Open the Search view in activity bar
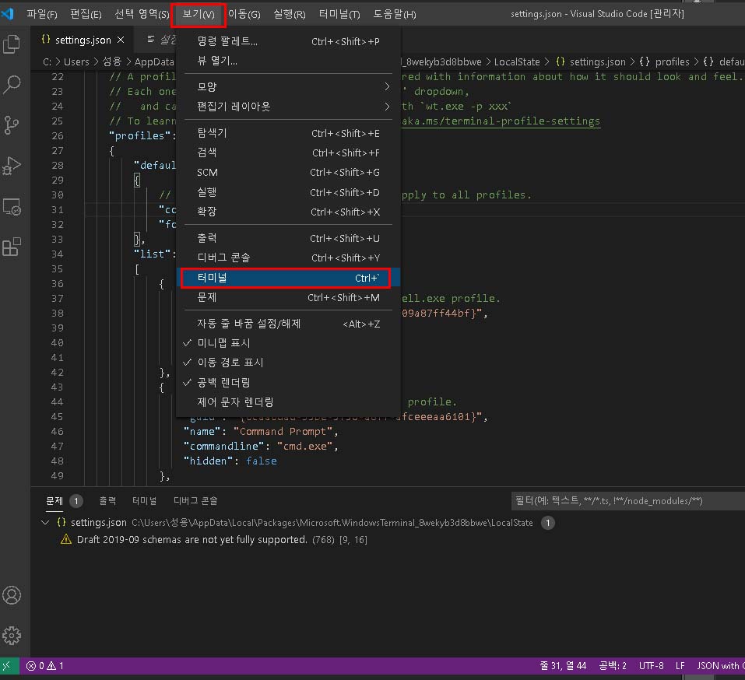The height and width of the screenshot is (680, 745). pos(12,85)
